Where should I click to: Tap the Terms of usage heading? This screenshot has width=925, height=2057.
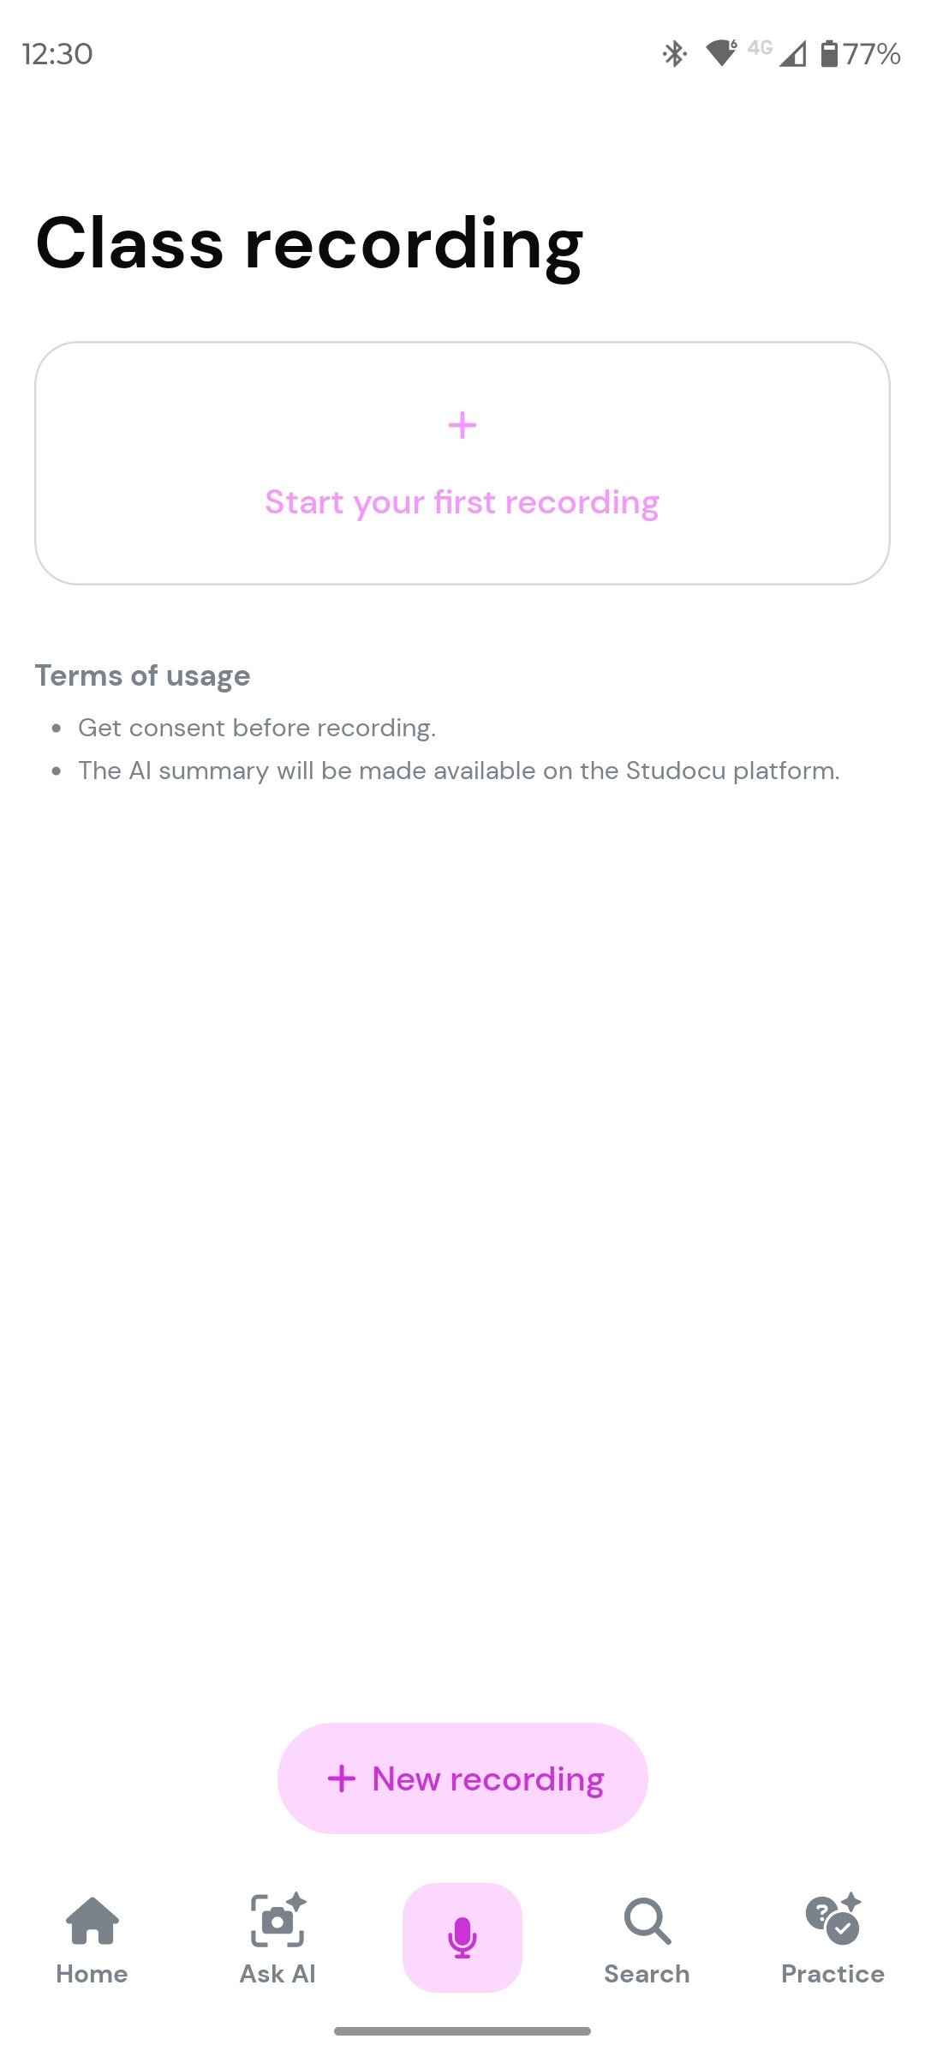[x=143, y=675]
